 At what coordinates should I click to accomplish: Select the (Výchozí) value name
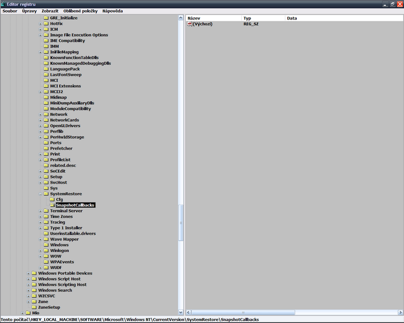203,24
